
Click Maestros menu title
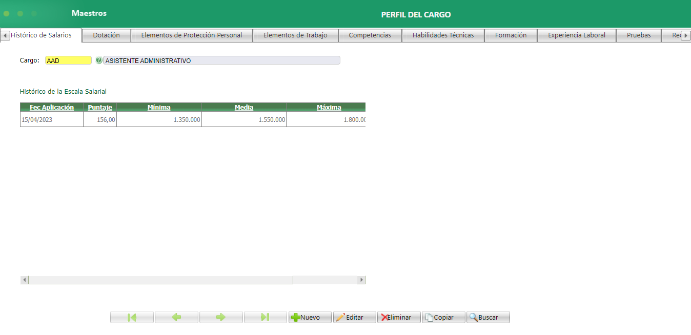(x=89, y=13)
